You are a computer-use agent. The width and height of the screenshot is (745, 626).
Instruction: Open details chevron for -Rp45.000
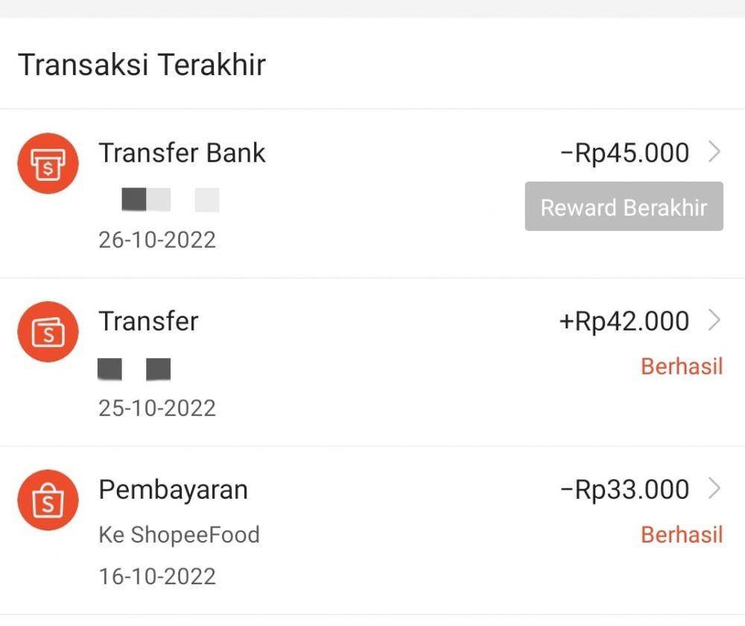(x=714, y=153)
